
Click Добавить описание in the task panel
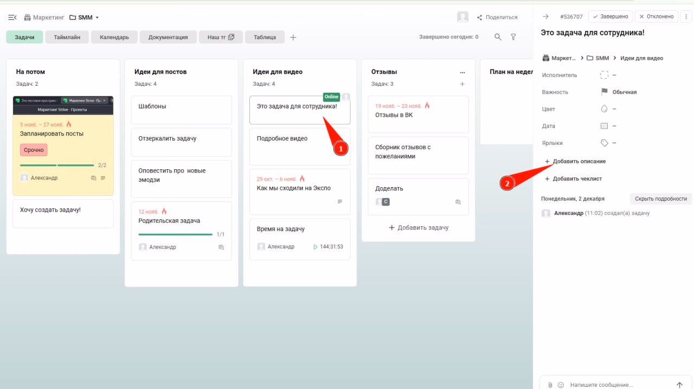click(575, 162)
